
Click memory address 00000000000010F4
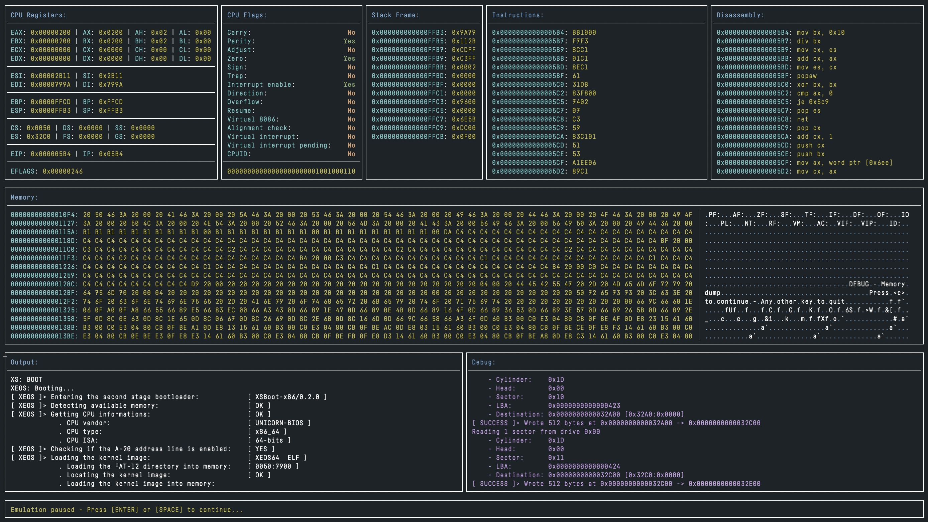[x=42, y=215]
